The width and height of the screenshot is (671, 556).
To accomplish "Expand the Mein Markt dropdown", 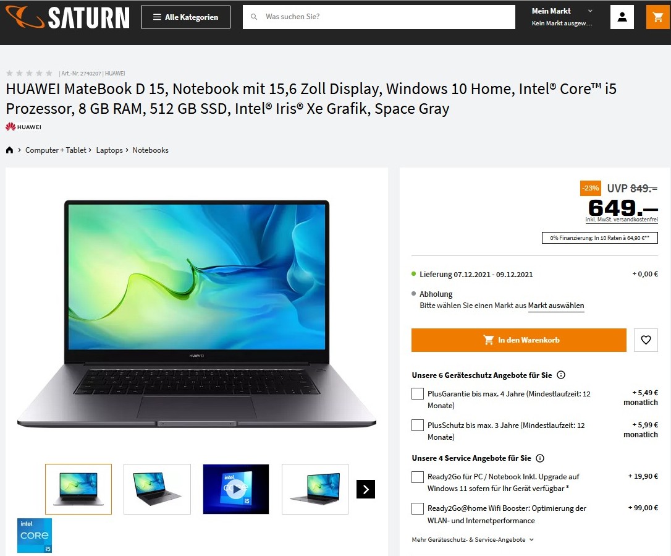I will (562, 17).
